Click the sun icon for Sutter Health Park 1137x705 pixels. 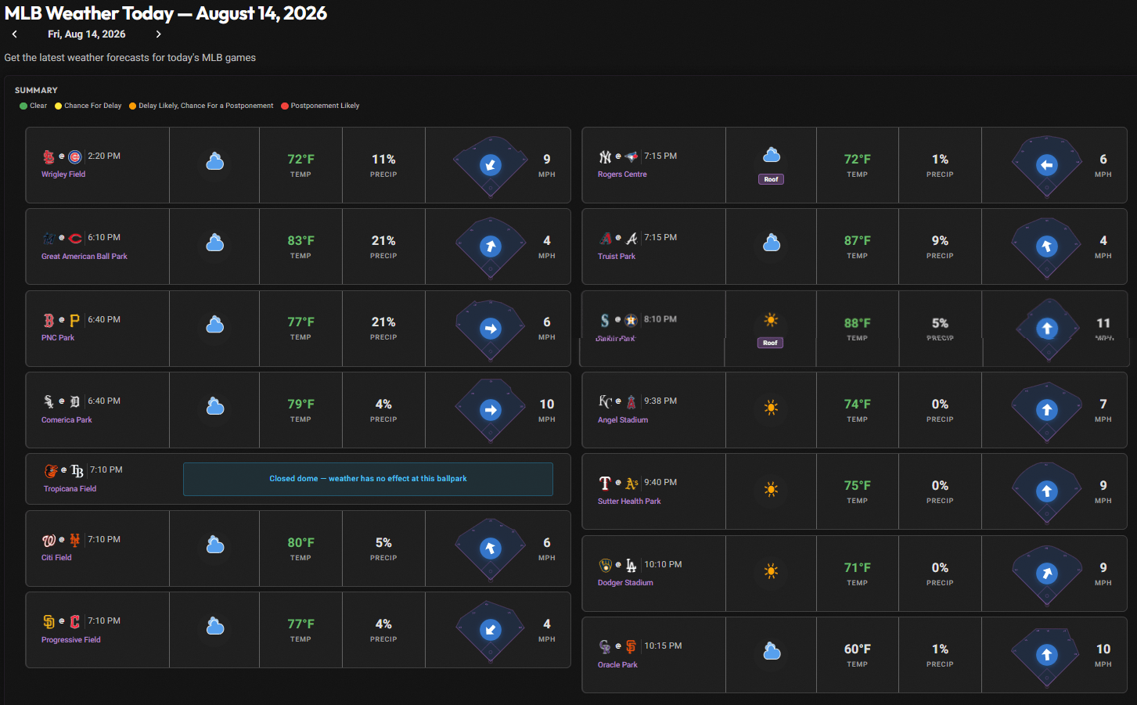(x=771, y=490)
